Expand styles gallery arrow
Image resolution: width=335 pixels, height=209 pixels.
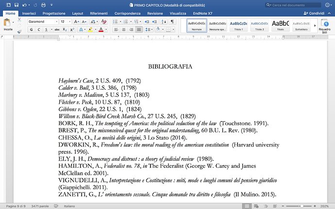[x=315, y=26]
